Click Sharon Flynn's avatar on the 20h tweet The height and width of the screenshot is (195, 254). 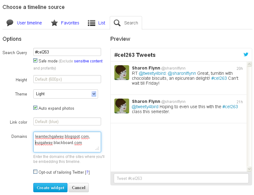[x=122, y=73]
